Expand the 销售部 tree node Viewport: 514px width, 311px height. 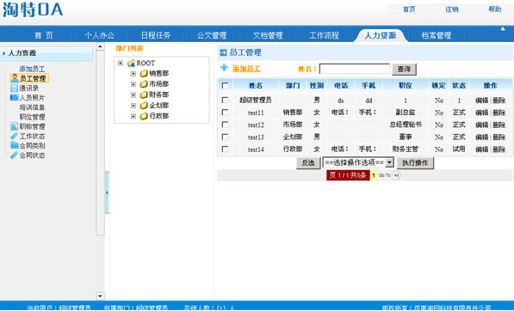click(133, 74)
